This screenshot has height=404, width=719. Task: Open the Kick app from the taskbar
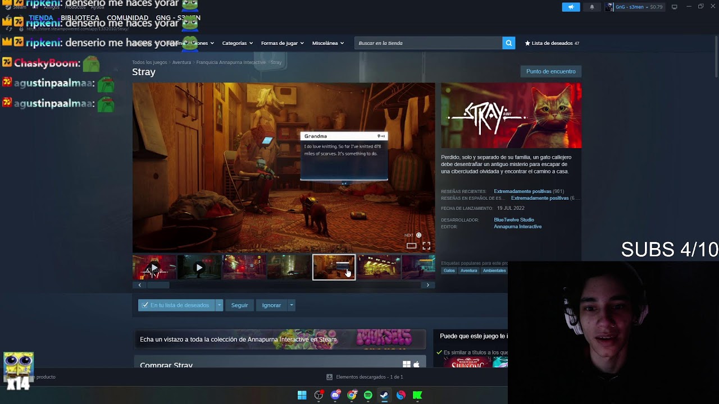417,395
